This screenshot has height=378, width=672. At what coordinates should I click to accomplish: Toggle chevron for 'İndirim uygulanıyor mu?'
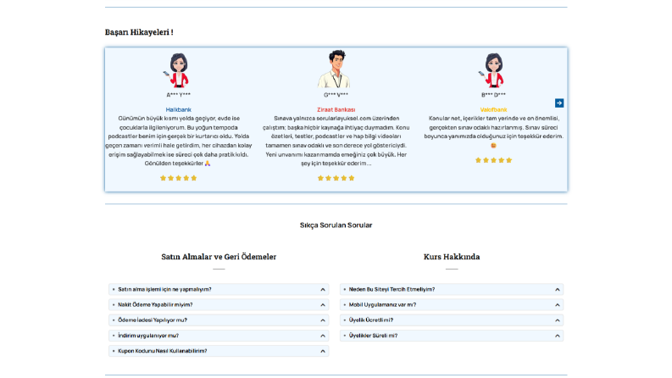[x=323, y=336]
